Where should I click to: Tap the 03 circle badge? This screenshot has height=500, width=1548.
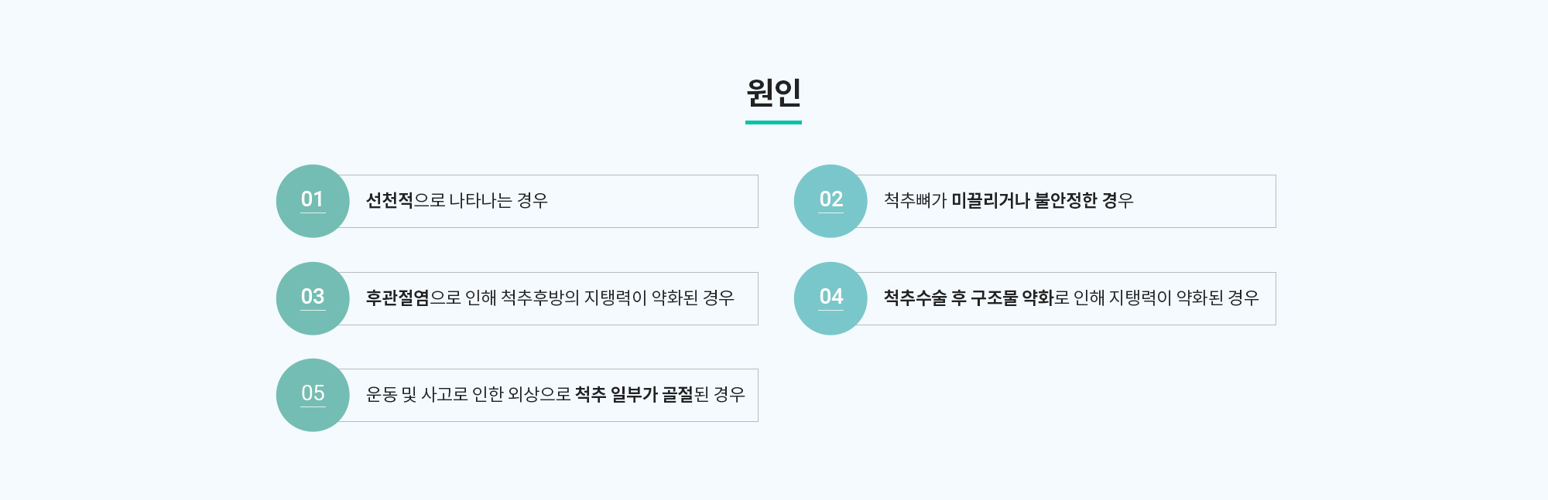[x=313, y=298]
